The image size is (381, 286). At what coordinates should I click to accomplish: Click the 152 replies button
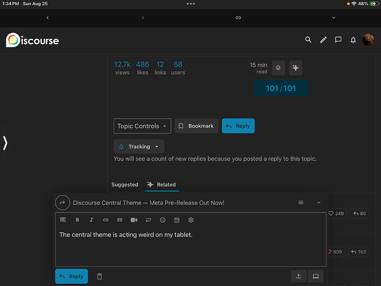click(359, 252)
